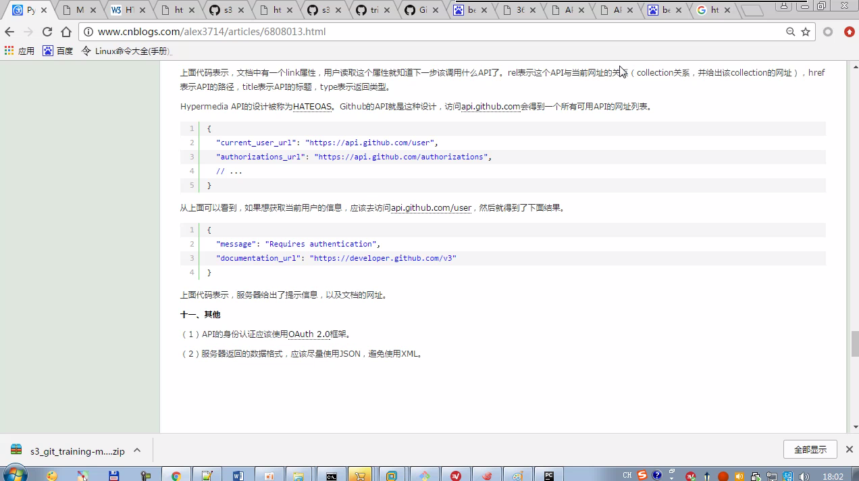Open the red Chrome update menu icon
Image resolution: width=859 pixels, height=481 pixels.
(x=850, y=32)
